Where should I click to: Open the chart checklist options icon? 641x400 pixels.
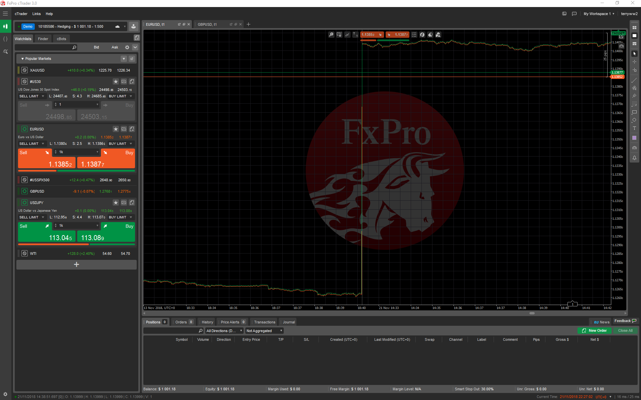(414, 34)
